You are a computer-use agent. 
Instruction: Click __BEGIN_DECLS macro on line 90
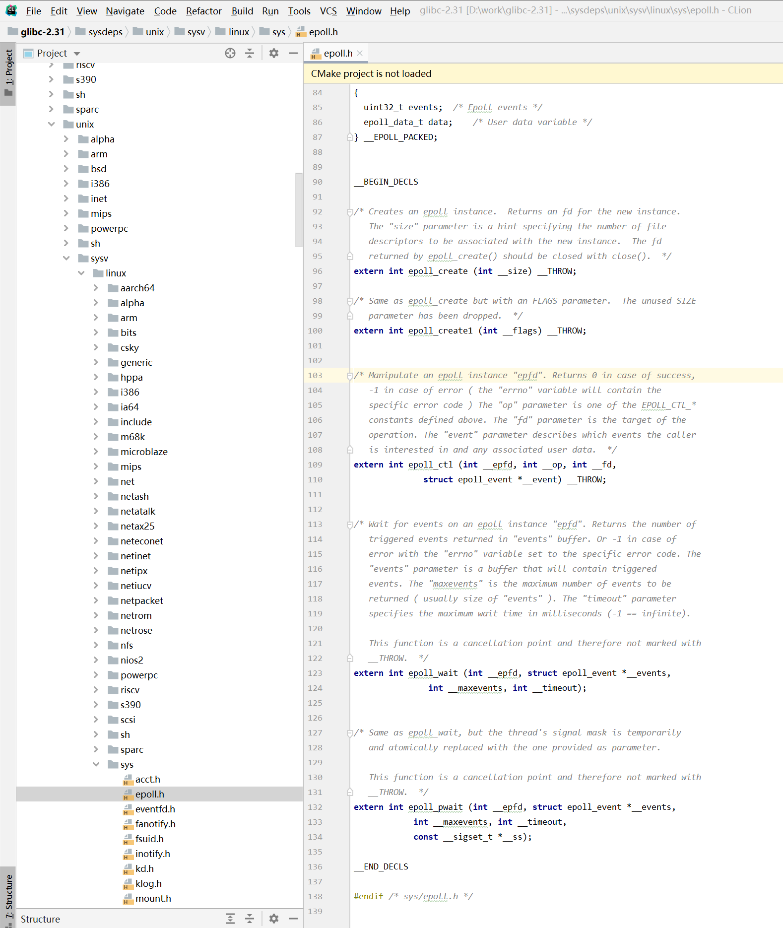point(386,182)
